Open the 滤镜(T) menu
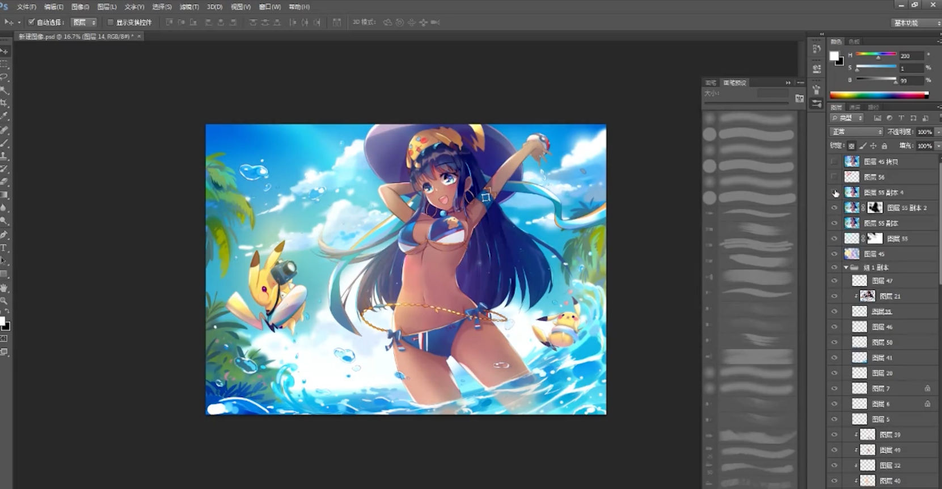 click(x=189, y=7)
